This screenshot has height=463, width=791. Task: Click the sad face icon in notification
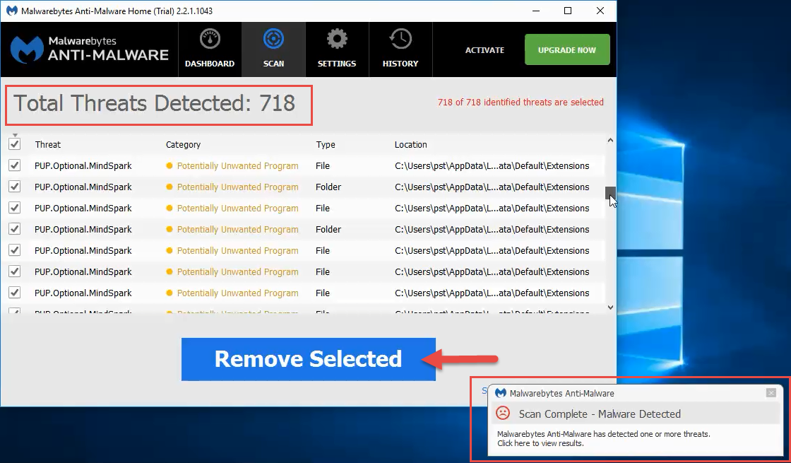(x=503, y=413)
